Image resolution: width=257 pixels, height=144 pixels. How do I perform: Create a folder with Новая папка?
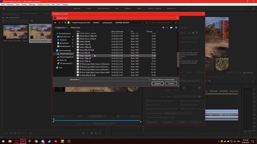pos(75,28)
